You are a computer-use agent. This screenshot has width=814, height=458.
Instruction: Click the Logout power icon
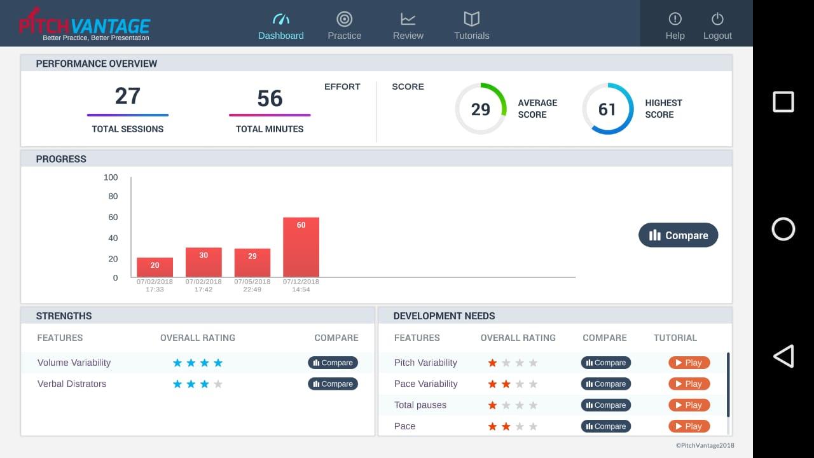[x=718, y=19]
